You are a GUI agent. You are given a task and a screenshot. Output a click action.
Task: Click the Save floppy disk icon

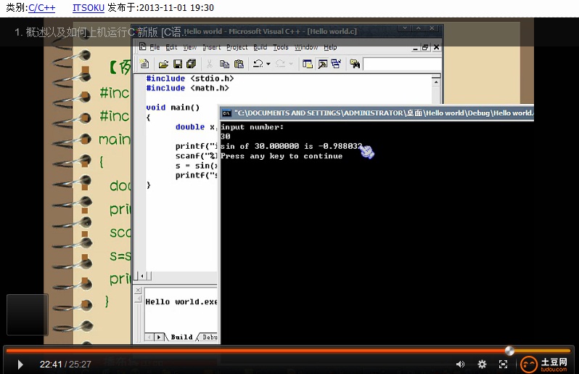pyautogui.click(x=177, y=64)
